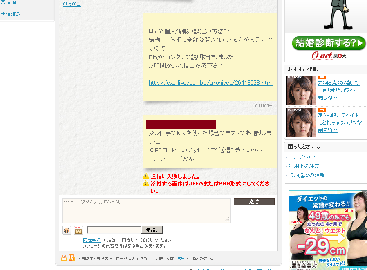
Task: Open the 送信済み sent messages link
Action: [11, 14]
